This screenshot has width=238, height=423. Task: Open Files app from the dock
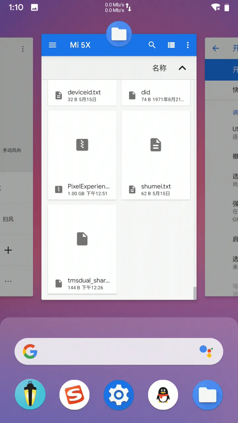pos(207,395)
